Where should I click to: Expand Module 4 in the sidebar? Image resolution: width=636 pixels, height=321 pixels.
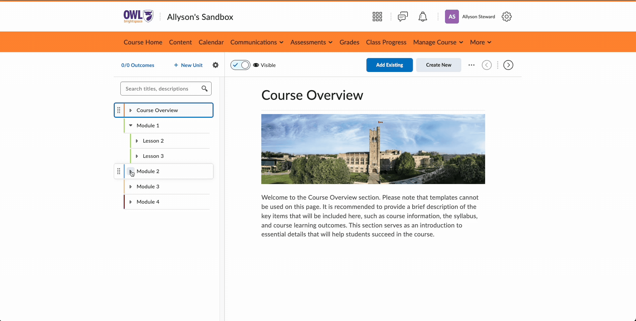pos(131,202)
